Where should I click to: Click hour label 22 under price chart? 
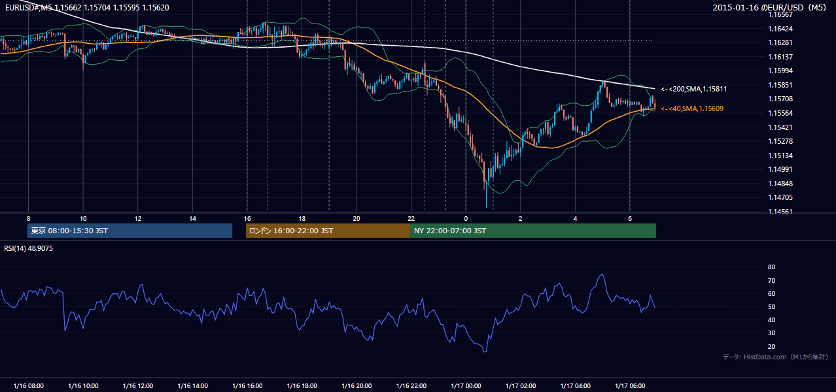pyautogui.click(x=411, y=218)
